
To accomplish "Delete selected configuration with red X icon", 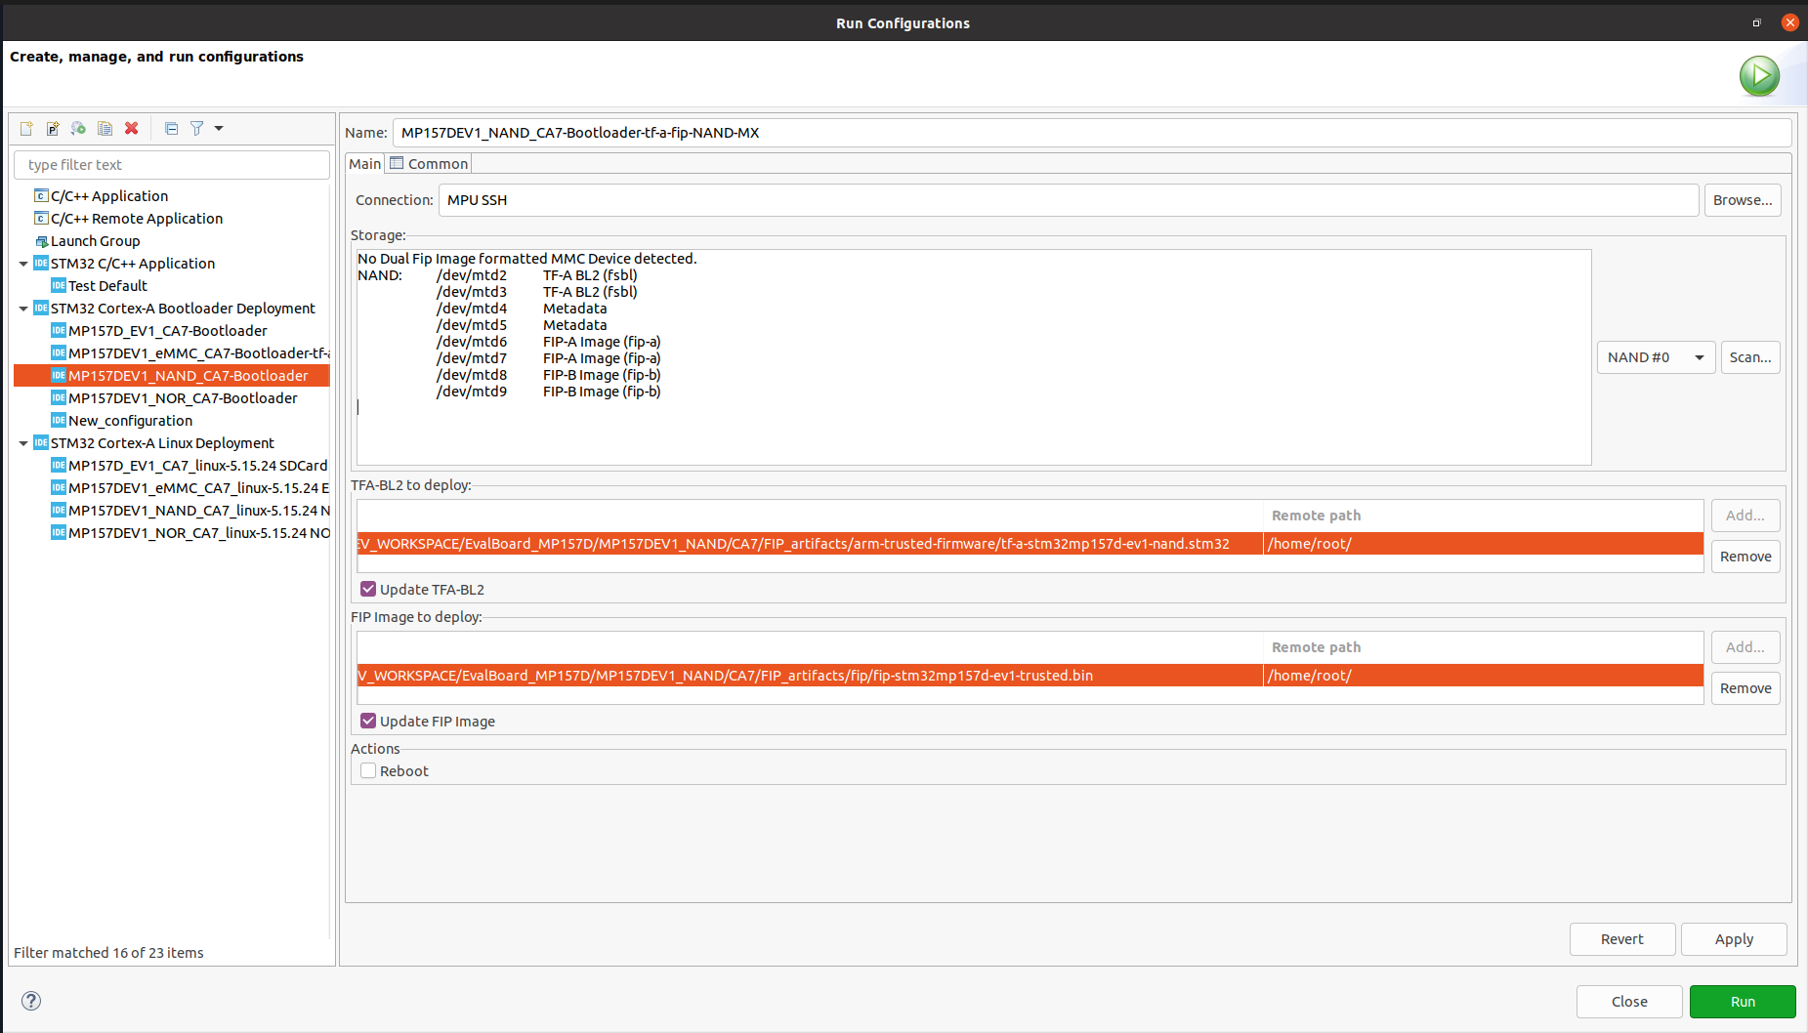I will 132,128.
